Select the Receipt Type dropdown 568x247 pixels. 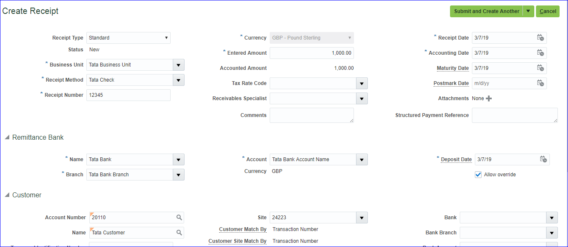pos(129,38)
